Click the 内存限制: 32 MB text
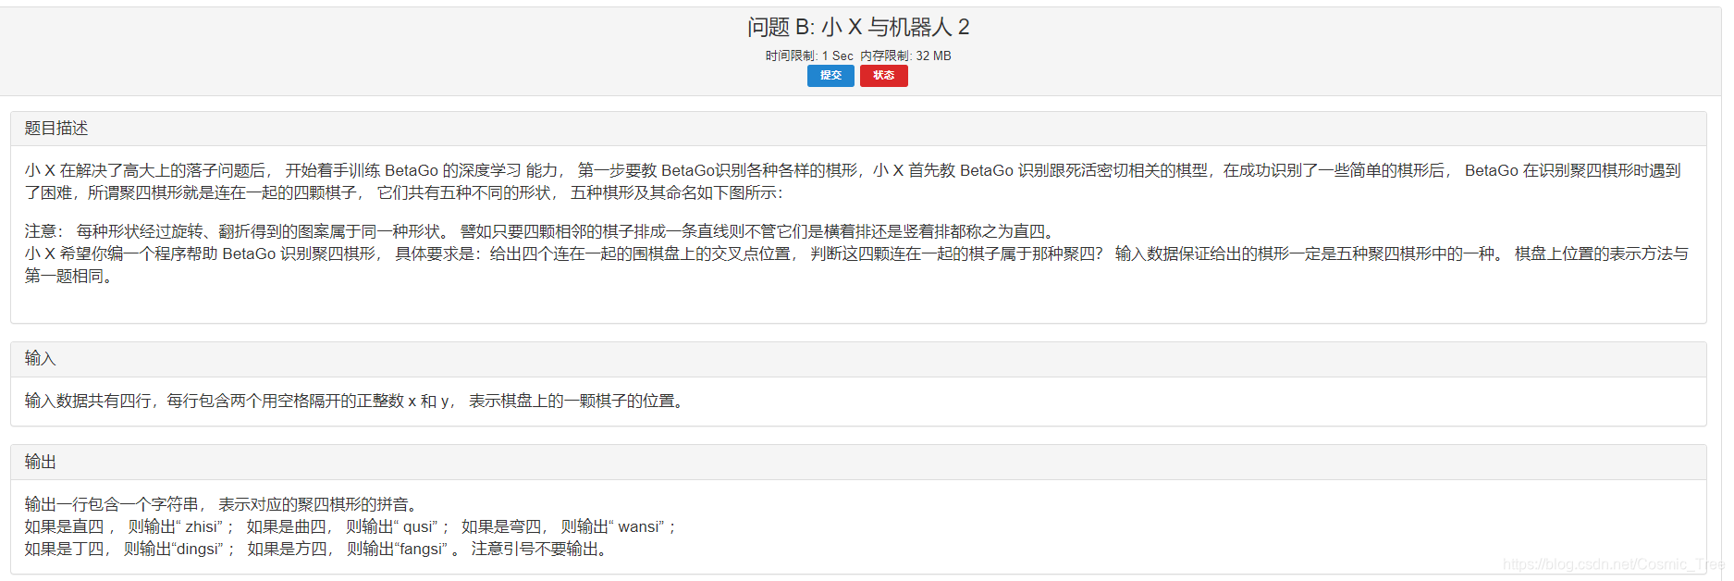Viewport: 1734px width, 581px height. 905,56
